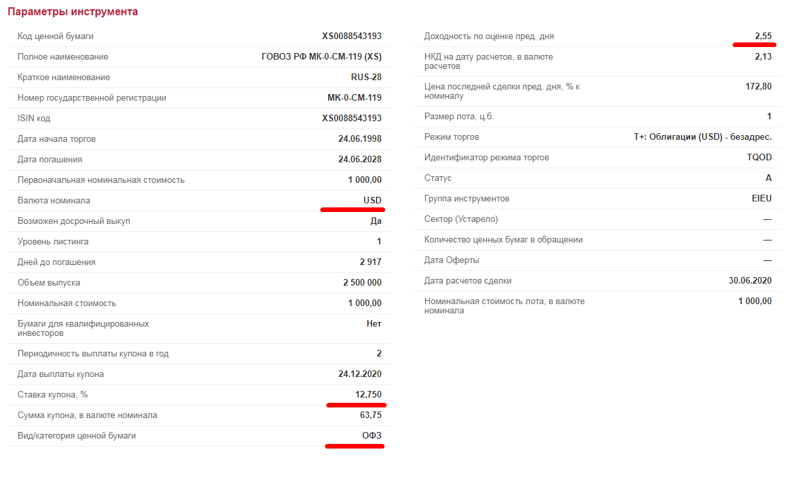
Task: Select the full name ГОВОЗ РФ МК-0-СМ-119 (XS)
Action: point(322,57)
